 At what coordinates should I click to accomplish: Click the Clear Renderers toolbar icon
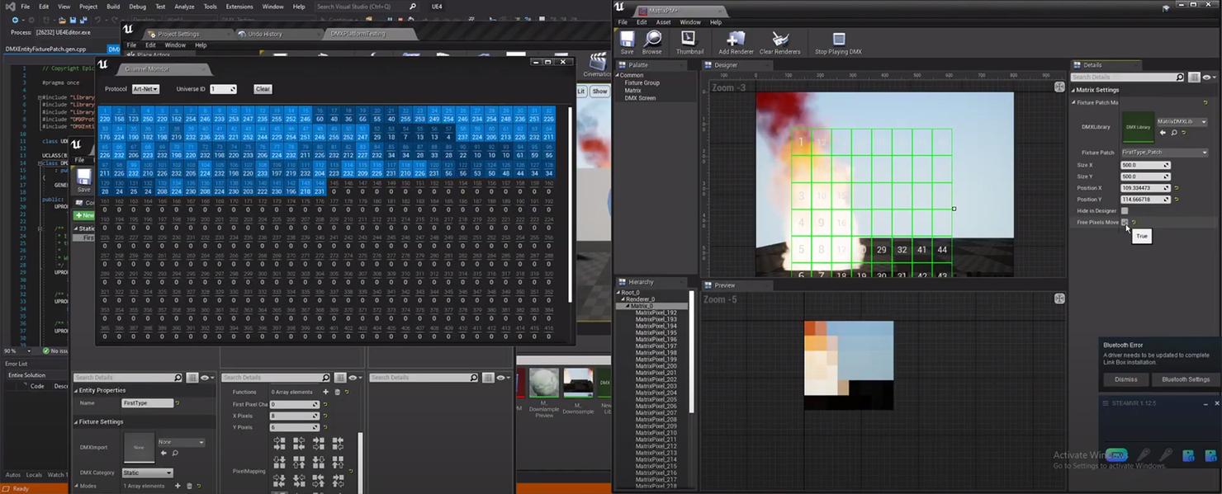point(779,43)
